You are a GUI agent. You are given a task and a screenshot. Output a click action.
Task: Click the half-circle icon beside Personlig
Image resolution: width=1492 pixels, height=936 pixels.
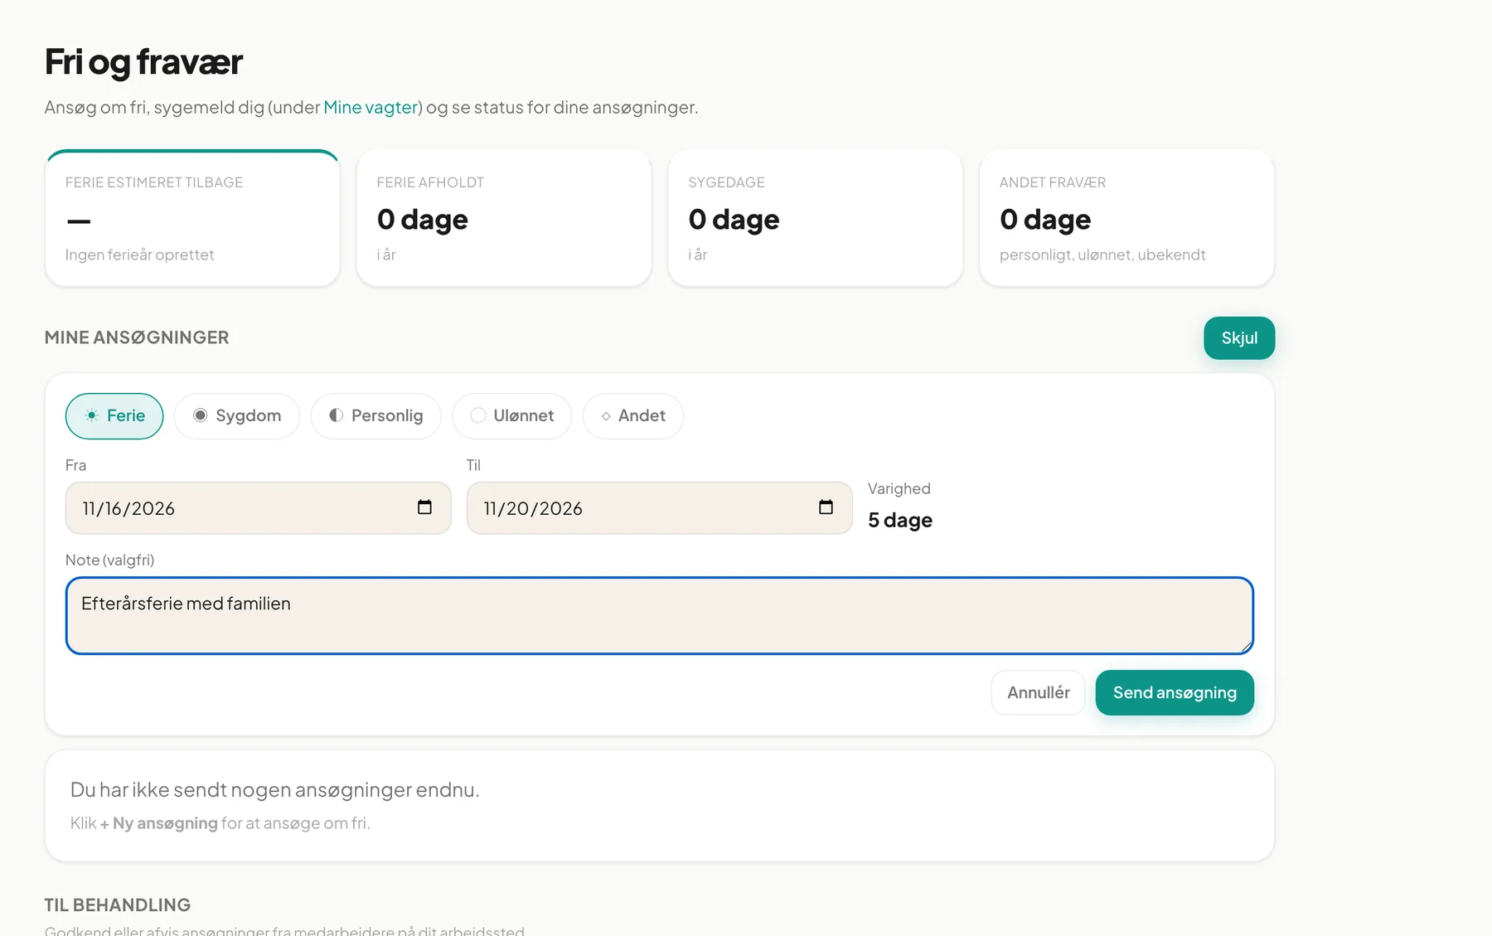[x=336, y=415]
